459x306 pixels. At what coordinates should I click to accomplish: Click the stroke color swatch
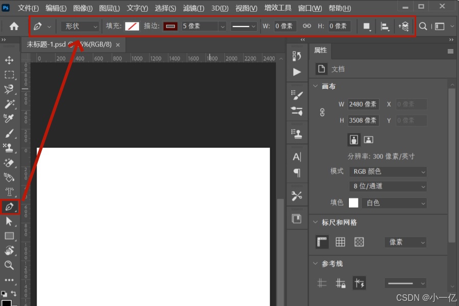pyautogui.click(x=170, y=27)
